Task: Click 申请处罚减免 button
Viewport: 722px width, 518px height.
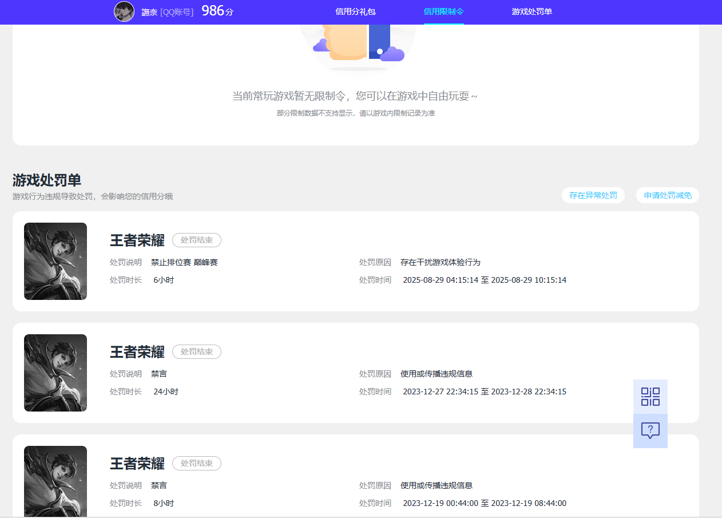Action: tap(668, 195)
